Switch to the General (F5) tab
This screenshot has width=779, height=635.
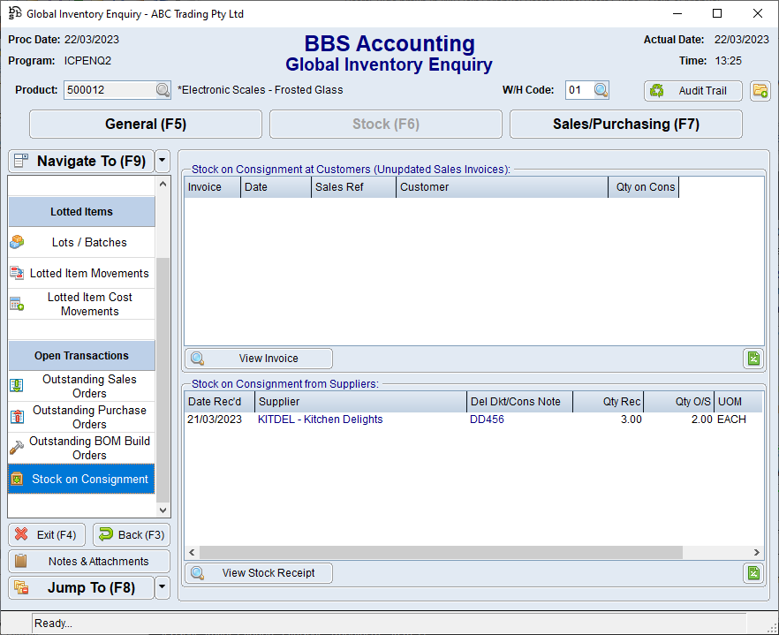click(146, 125)
